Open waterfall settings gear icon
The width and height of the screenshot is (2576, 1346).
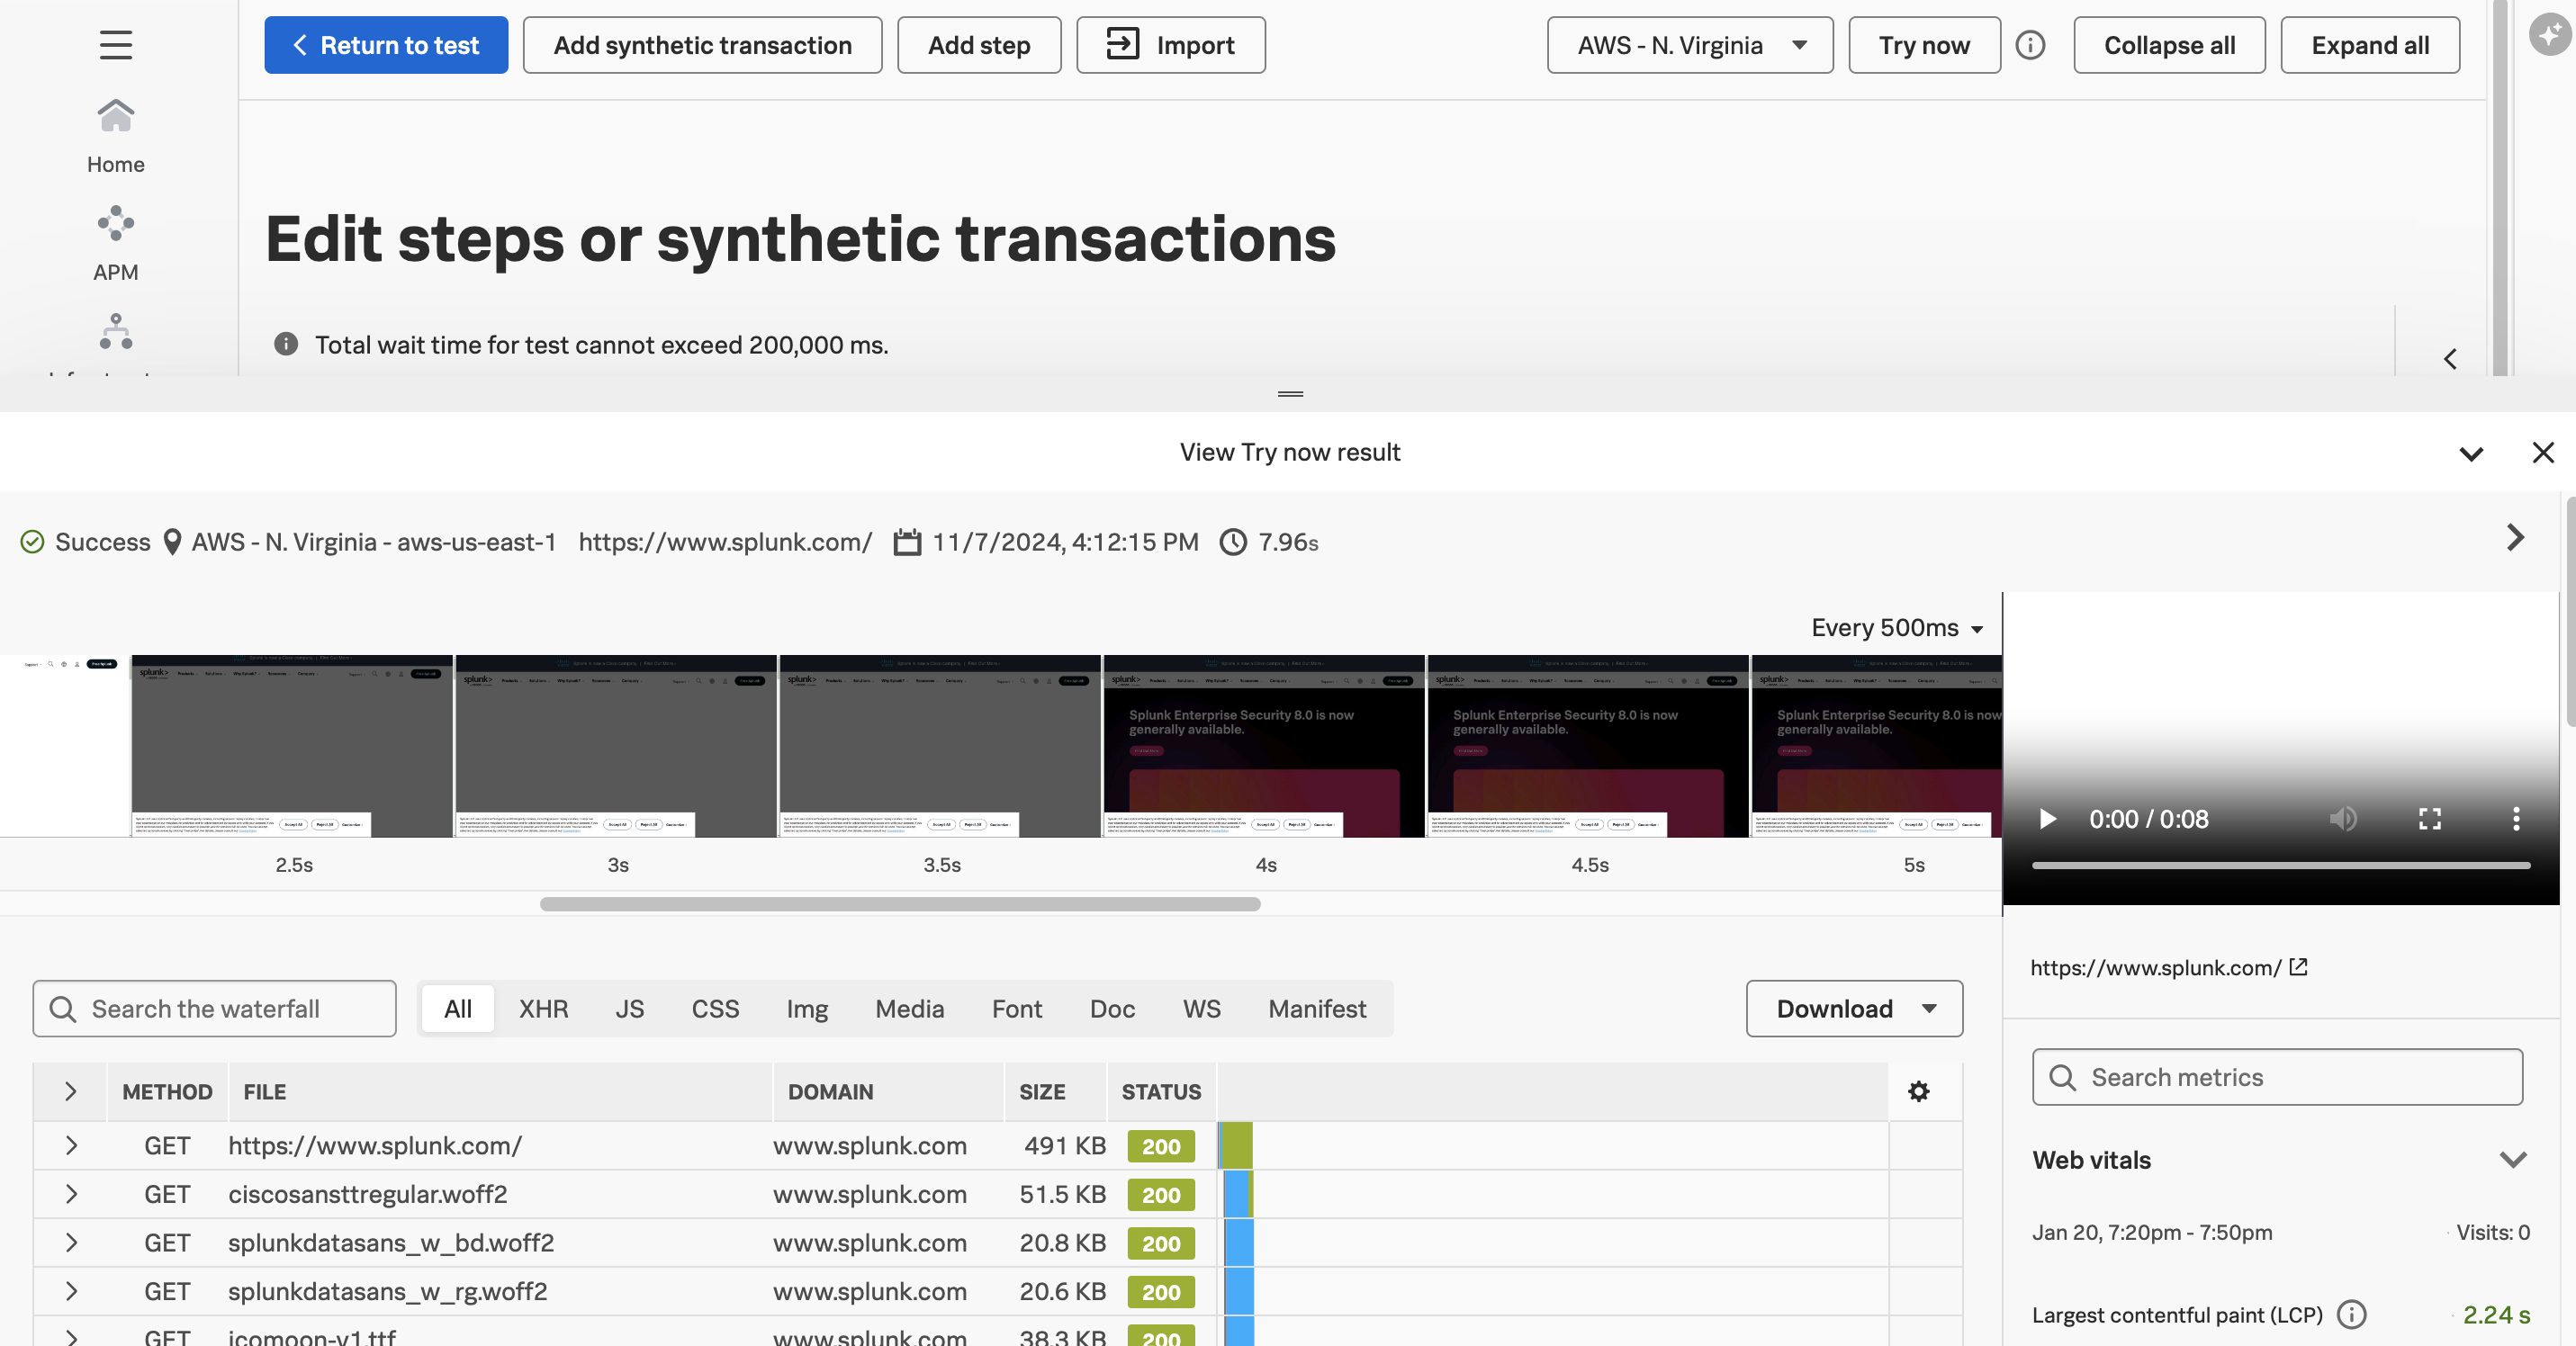pos(1917,1091)
